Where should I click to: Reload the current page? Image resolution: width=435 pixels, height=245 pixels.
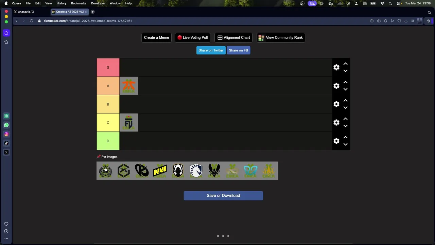[31, 21]
